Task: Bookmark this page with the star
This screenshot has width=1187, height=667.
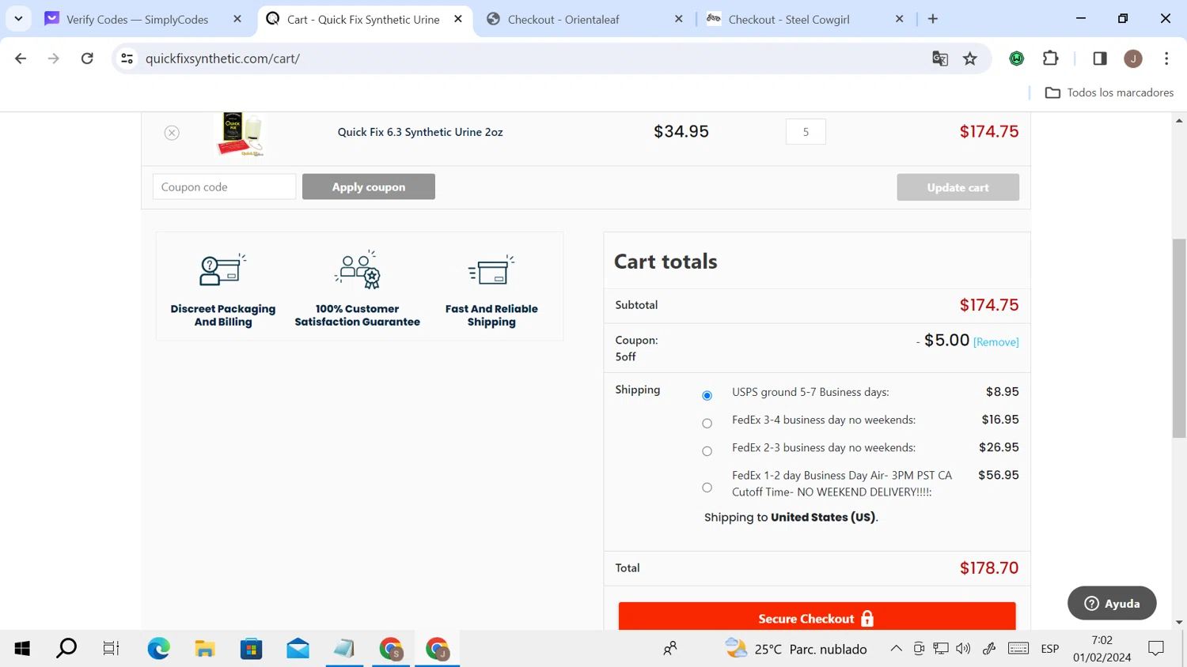Action: [970, 58]
